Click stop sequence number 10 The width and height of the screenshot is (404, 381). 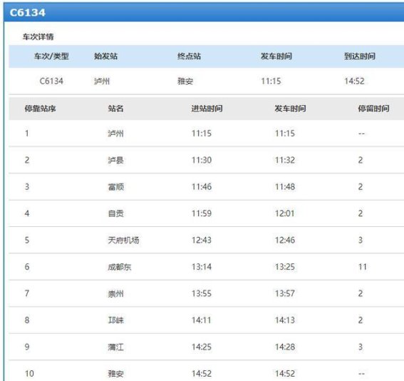[x=29, y=374]
